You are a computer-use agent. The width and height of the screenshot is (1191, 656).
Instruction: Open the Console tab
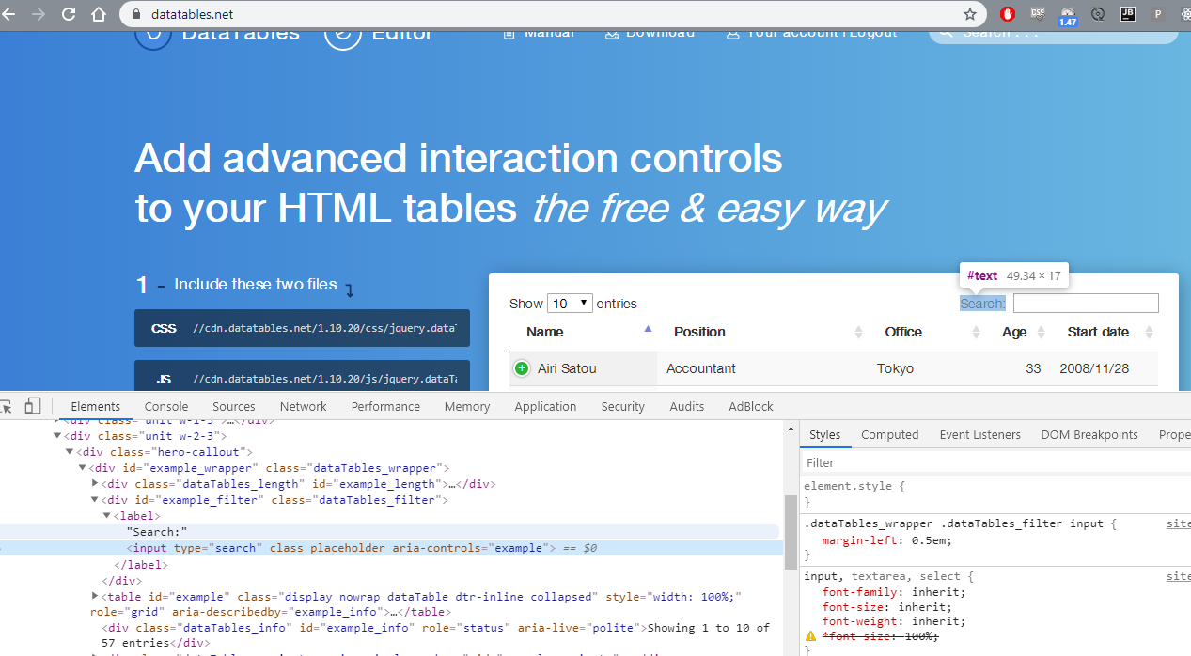pos(166,406)
